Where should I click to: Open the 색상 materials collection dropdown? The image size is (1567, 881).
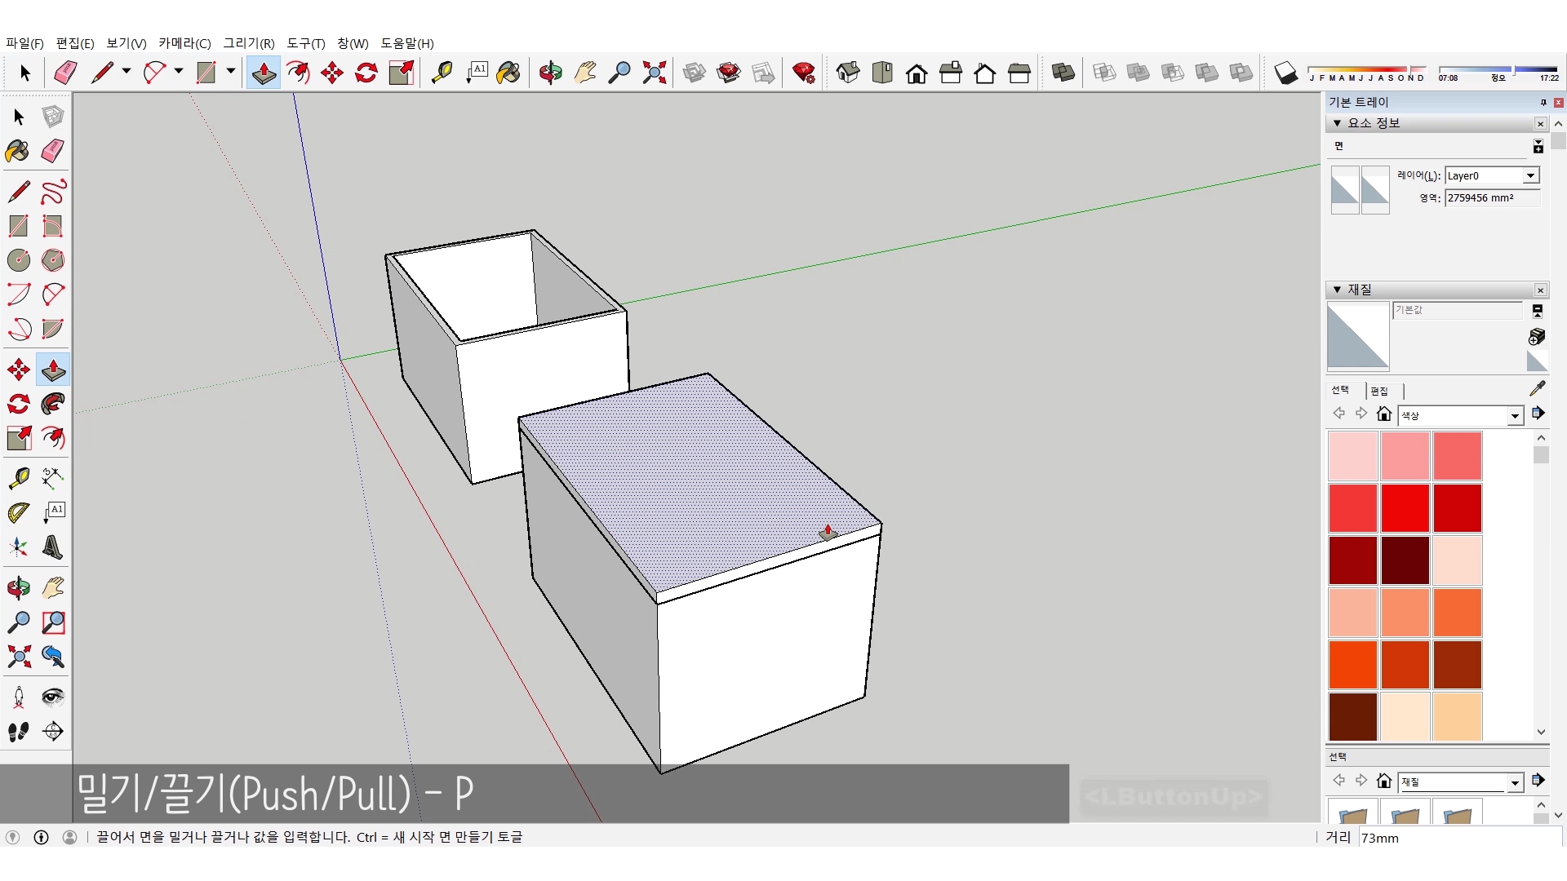1515,416
